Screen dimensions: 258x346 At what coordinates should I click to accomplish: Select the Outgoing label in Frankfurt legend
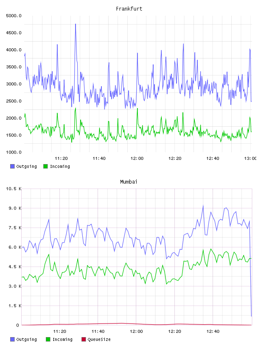pyautogui.click(x=26, y=166)
